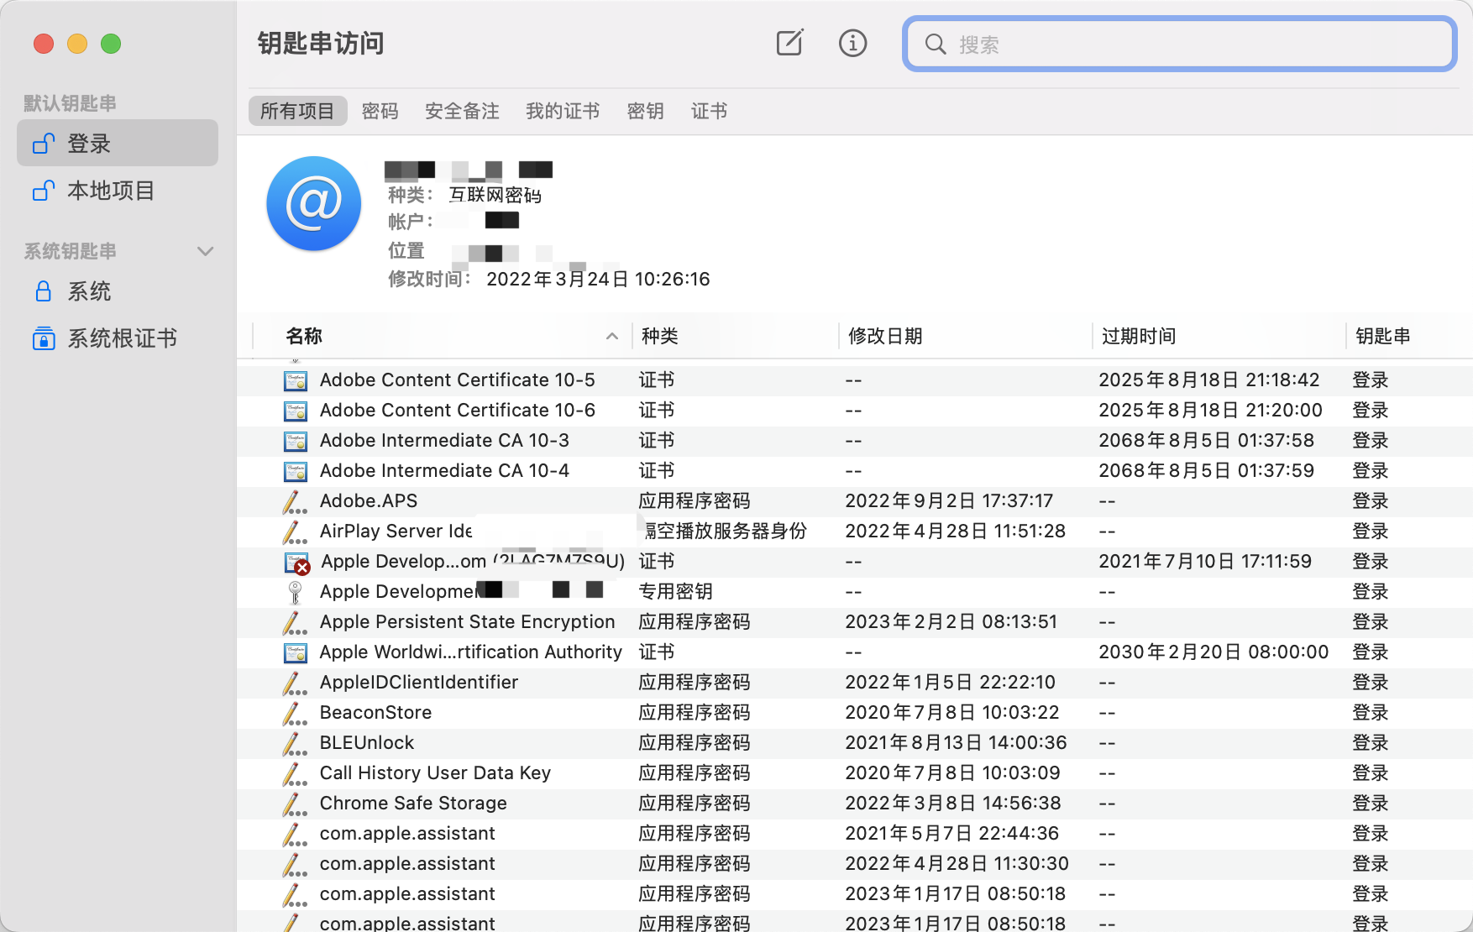Click the pencil icon of BLEUnlock

(295, 743)
